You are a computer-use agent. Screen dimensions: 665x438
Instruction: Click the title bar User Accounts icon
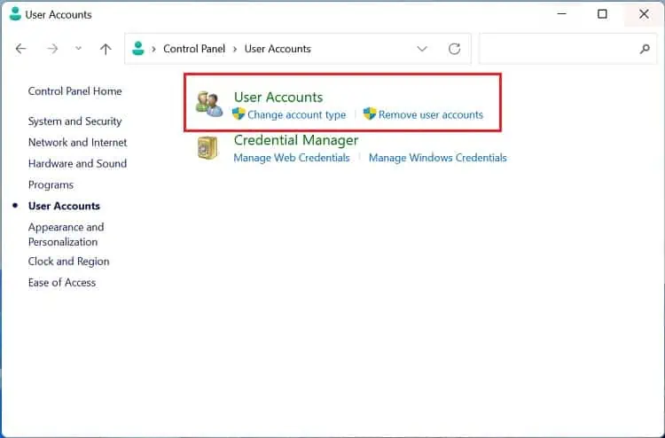[15, 14]
